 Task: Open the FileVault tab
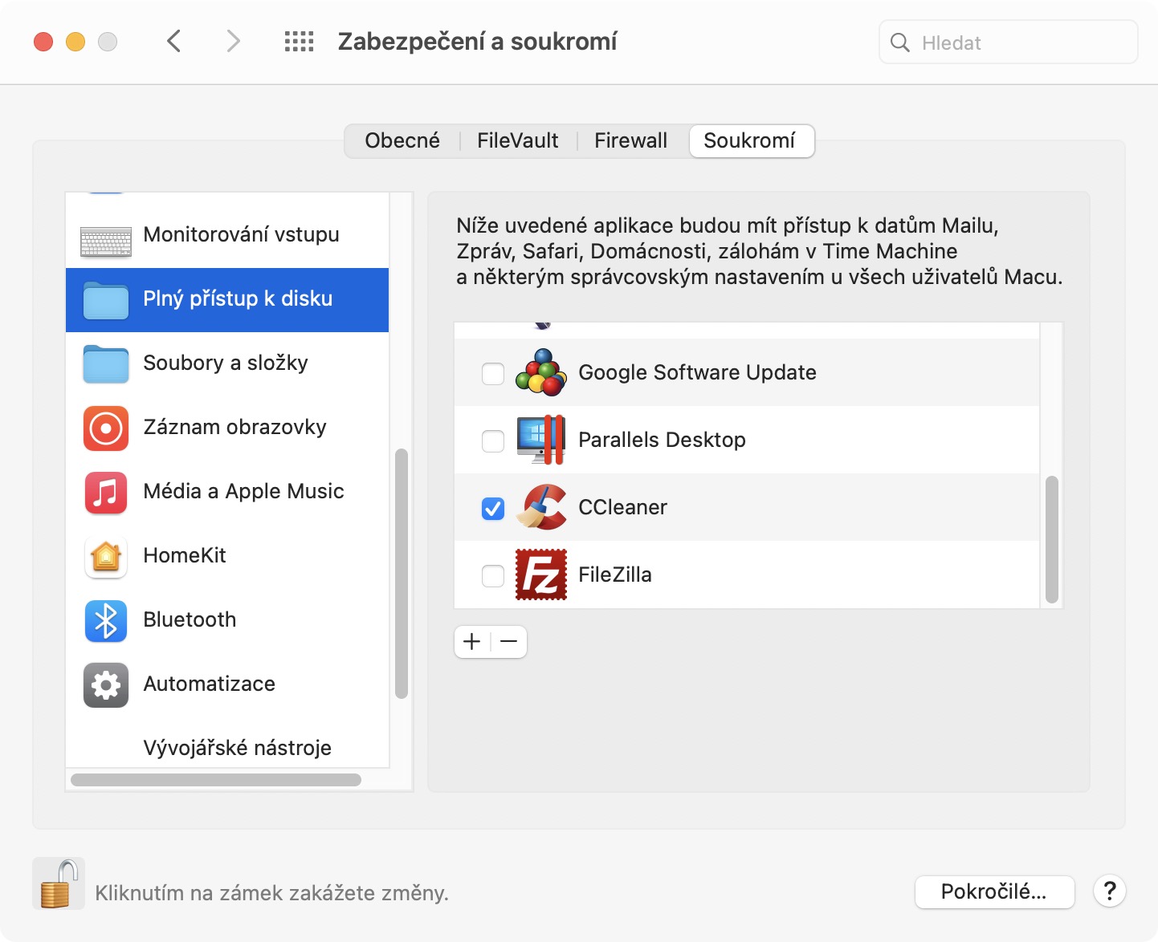click(517, 141)
